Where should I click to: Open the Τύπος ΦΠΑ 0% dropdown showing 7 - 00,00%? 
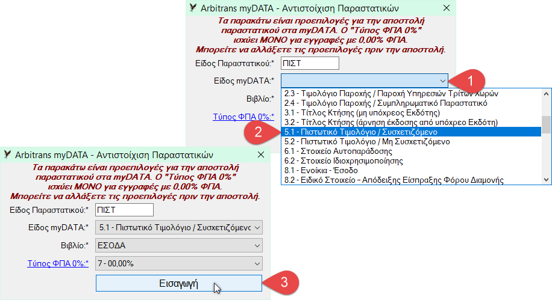179,263
